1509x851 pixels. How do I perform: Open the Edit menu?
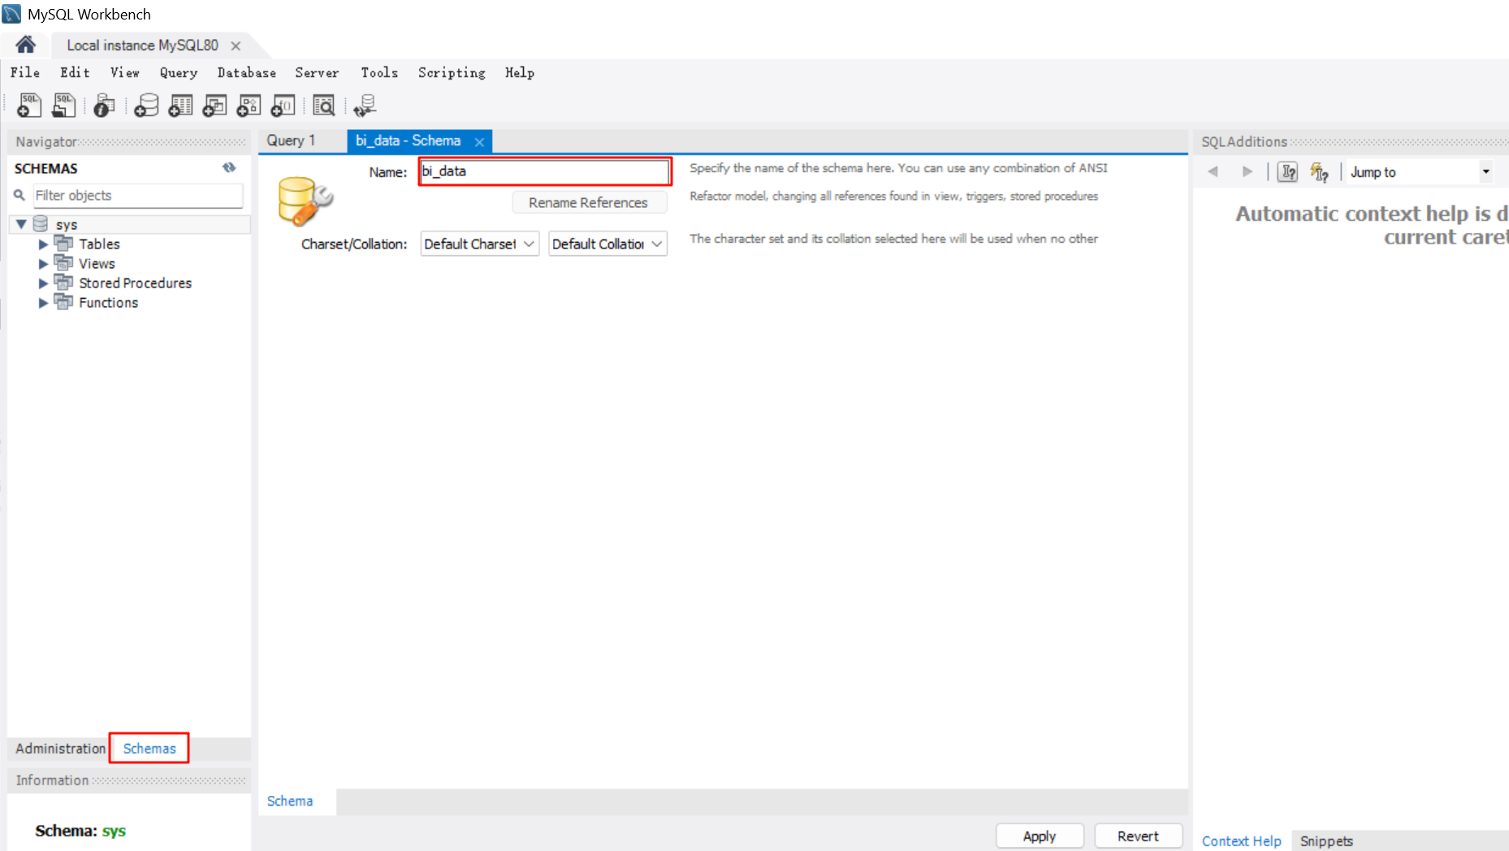[75, 72]
